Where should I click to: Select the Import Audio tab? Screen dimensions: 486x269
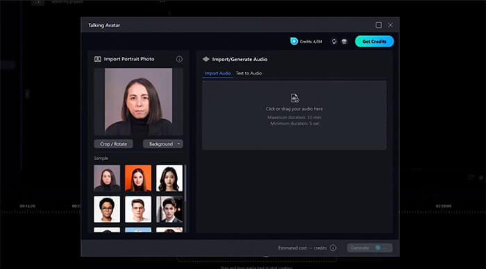[x=217, y=73]
